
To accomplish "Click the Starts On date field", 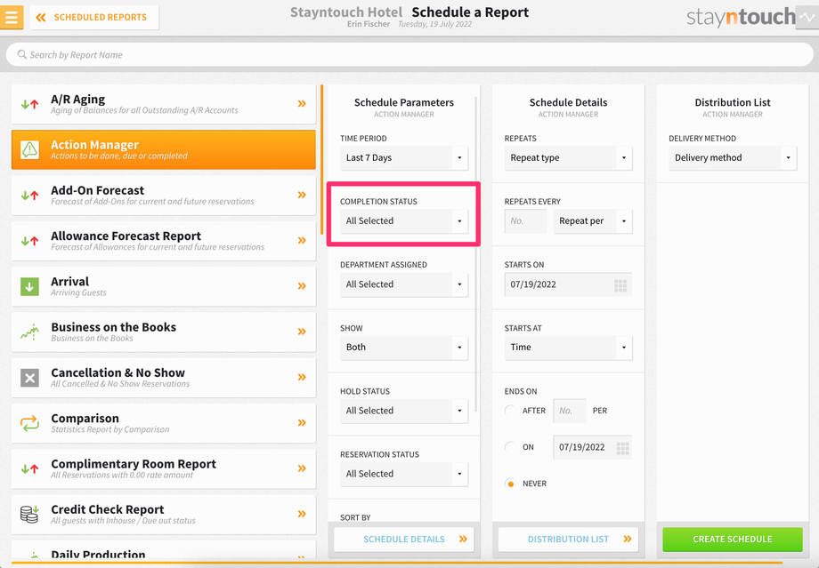I will [x=568, y=284].
